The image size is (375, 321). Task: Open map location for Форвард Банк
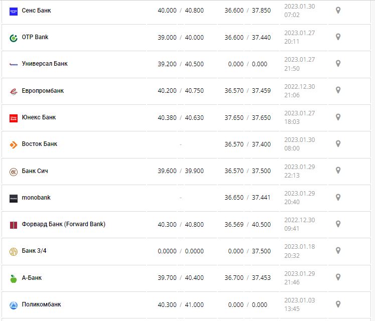click(338, 224)
